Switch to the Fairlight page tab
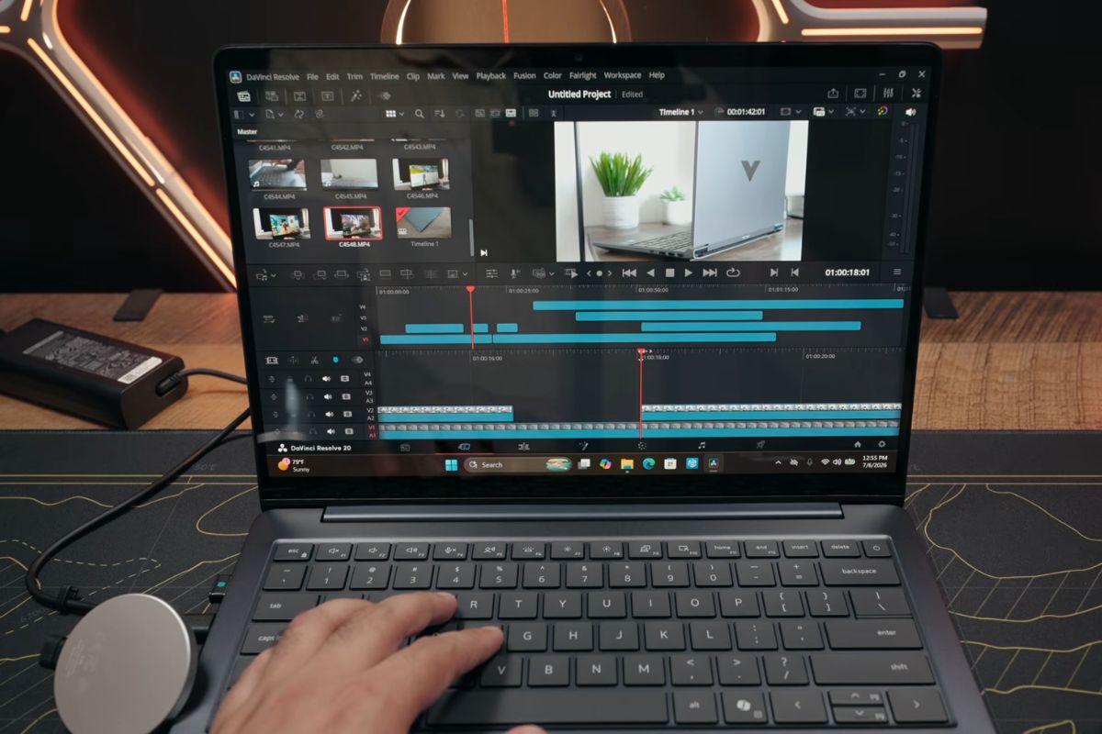Viewport: 1102px width, 734px height. (x=702, y=446)
